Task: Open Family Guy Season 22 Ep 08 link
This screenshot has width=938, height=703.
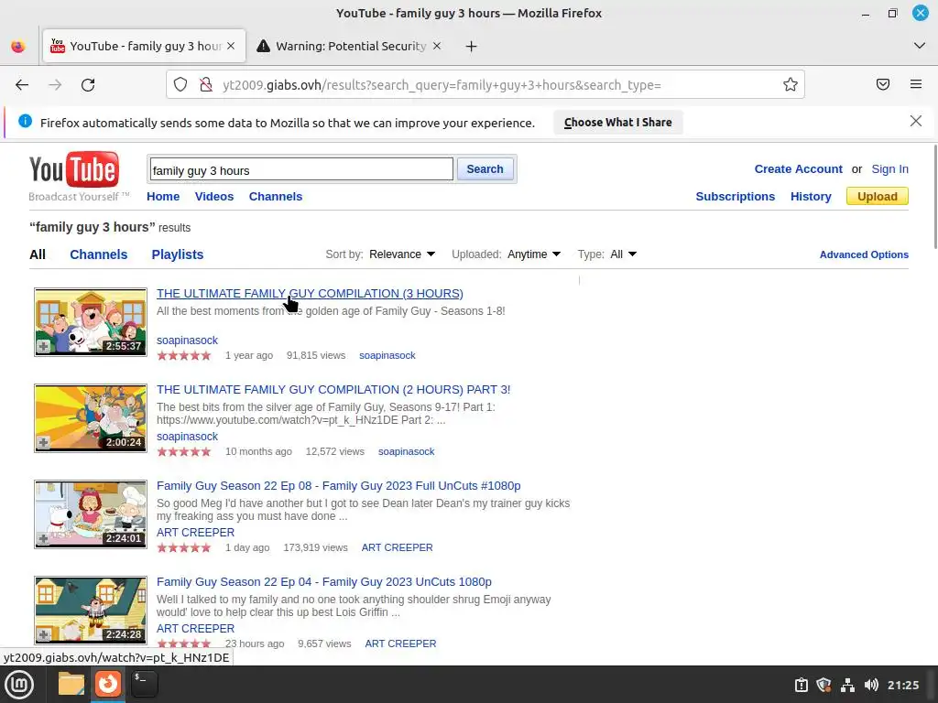Action: (339, 486)
